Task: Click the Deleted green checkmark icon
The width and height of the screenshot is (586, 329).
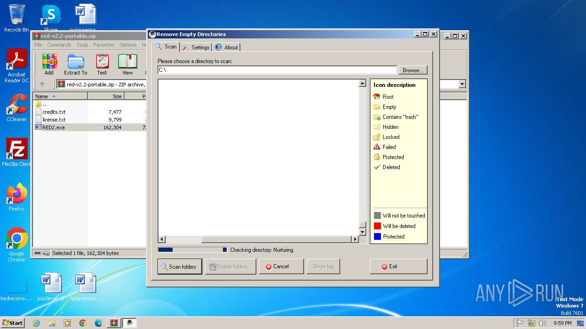Action: pos(377,167)
